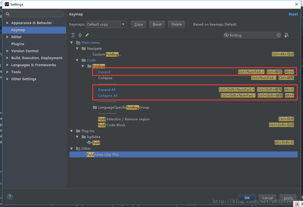Click the pencil Edit Shortcut icon

(87, 35)
